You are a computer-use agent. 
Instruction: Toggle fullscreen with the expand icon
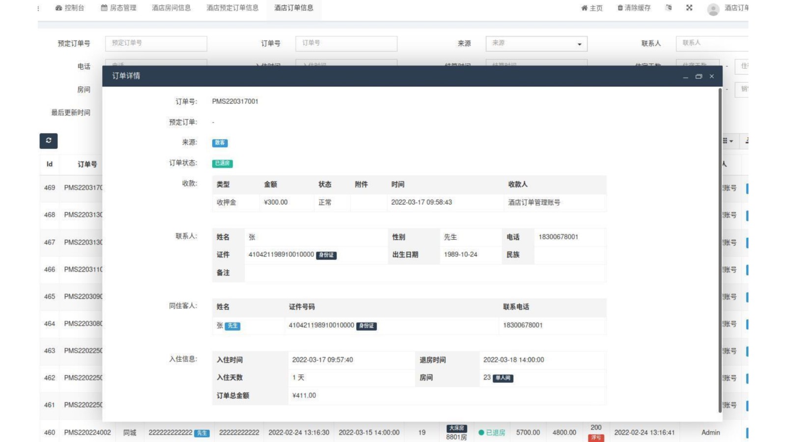pyautogui.click(x=689, y=8)
